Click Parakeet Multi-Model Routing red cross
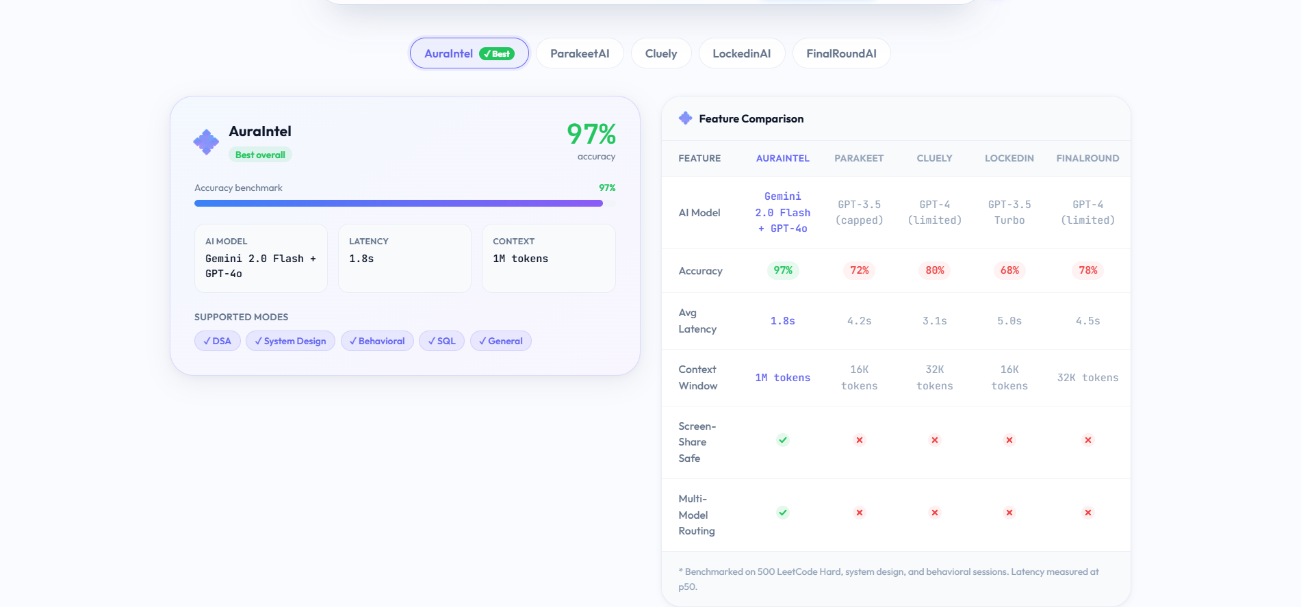Viewport: 1301px width, 607px height. pos(860,513)
